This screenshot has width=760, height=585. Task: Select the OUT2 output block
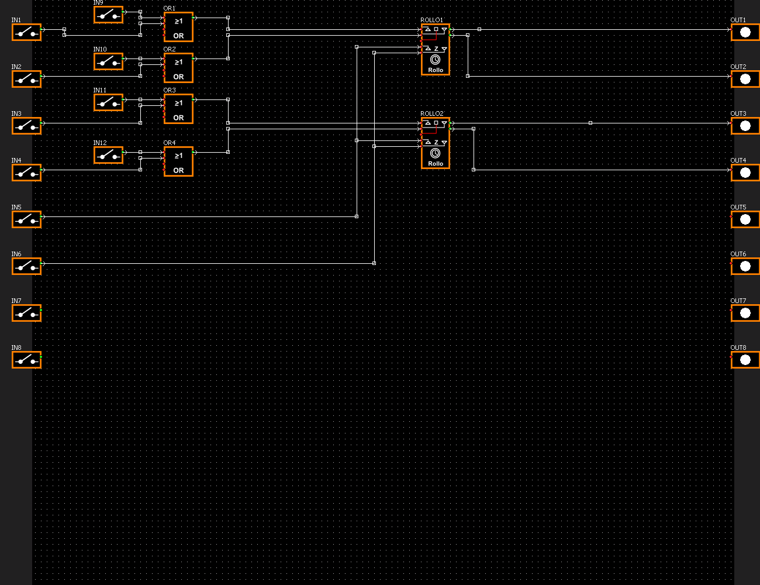[x=745, y=79]
